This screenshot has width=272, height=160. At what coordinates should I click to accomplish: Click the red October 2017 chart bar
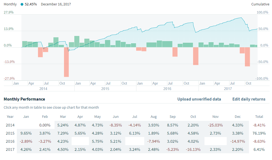[x=247, y=56]
